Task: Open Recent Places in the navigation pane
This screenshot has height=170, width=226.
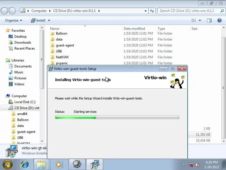Action: point(25,48)
